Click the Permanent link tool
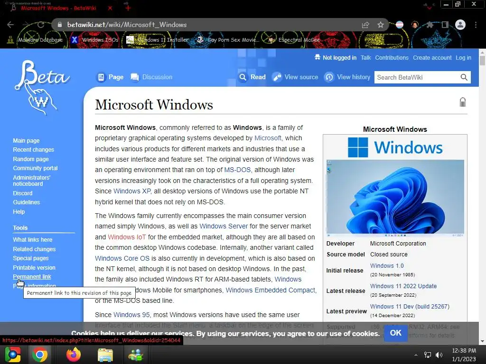Viewport: 486px width, 364px height. click(32, 277)
